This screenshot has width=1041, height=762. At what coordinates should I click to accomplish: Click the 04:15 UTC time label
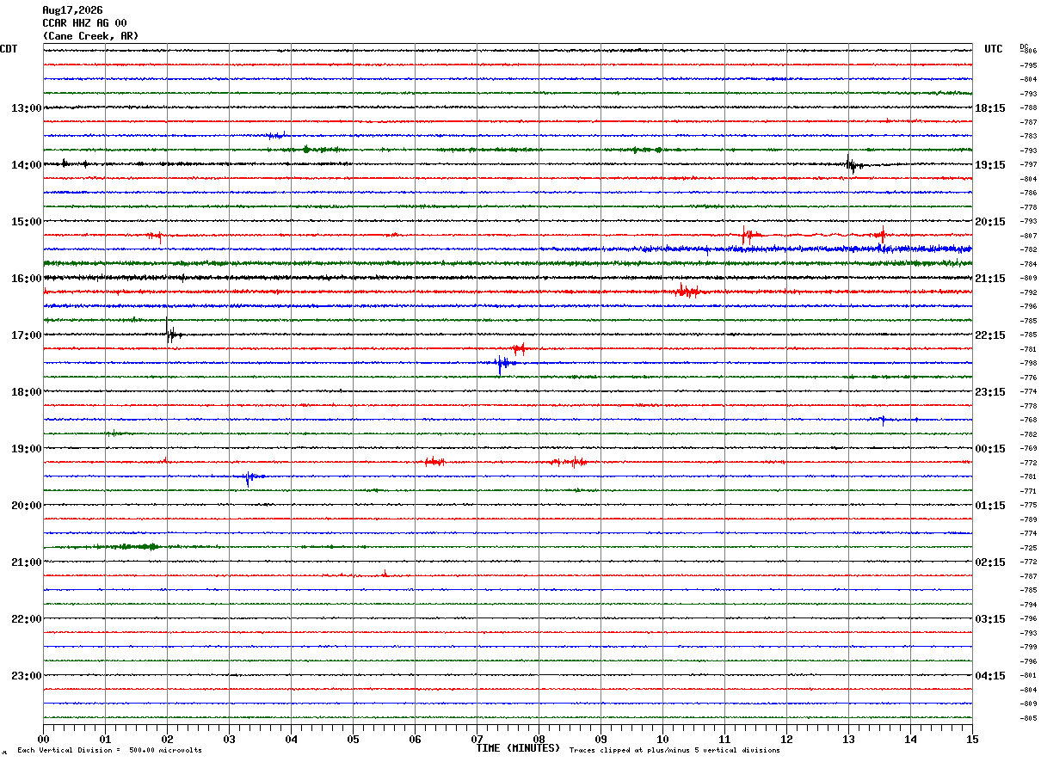click(990, 676)
